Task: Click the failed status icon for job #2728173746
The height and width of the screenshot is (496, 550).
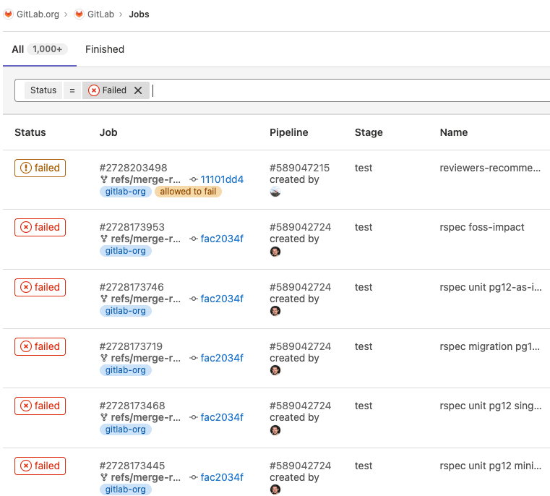Action: click(x=25, y=287)
